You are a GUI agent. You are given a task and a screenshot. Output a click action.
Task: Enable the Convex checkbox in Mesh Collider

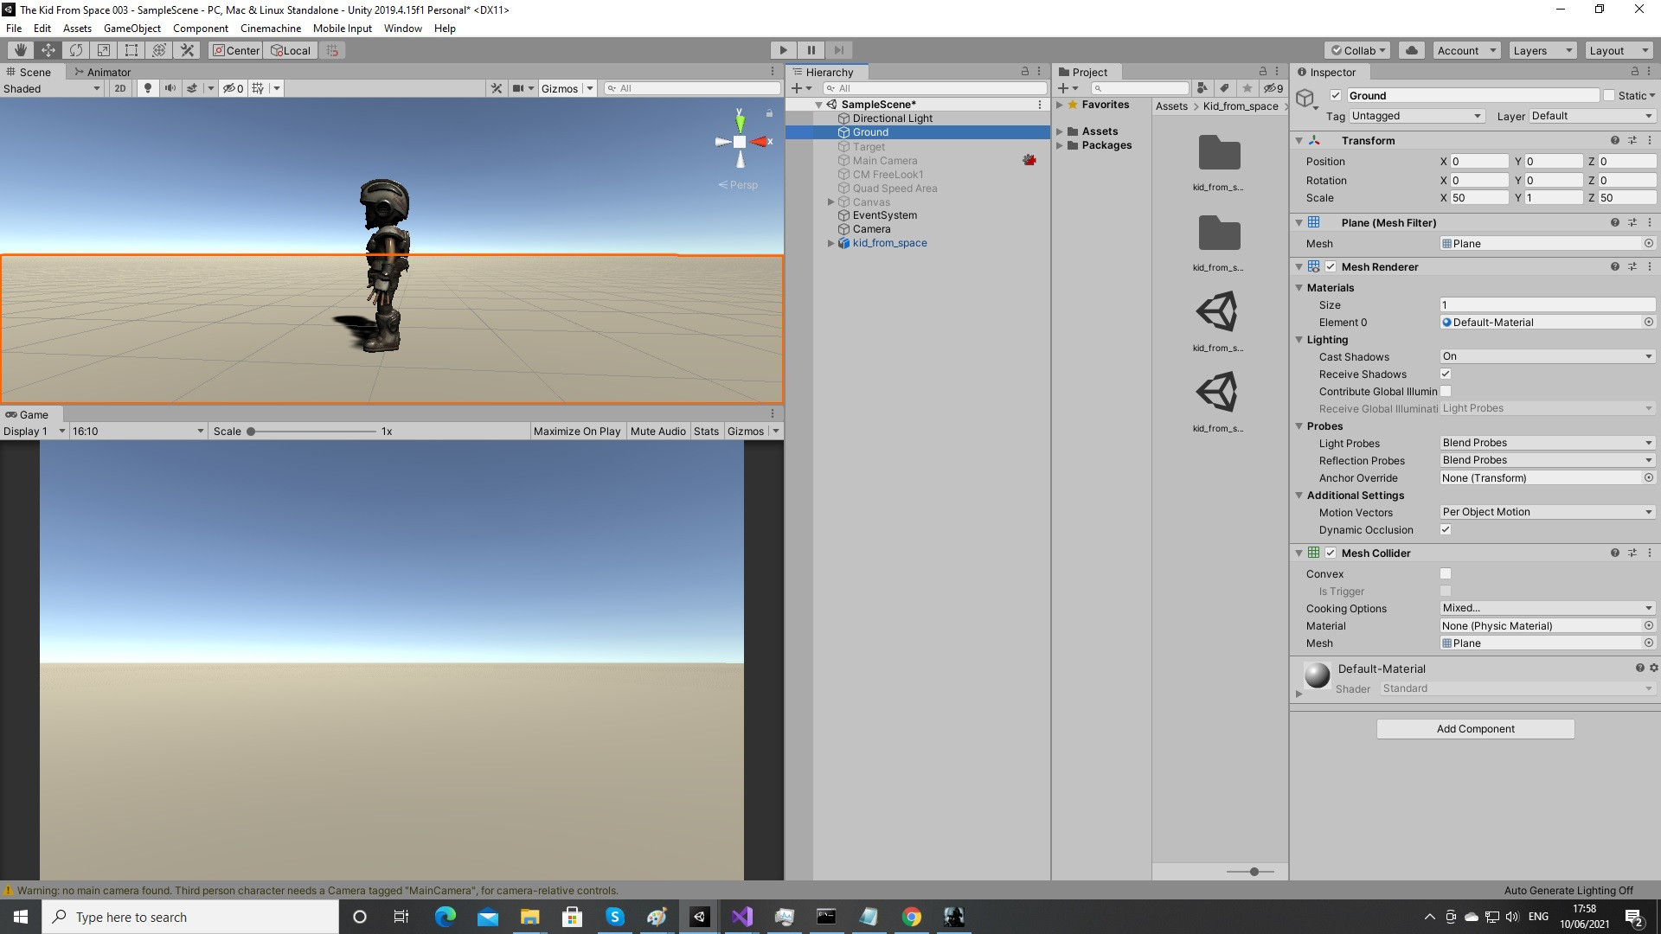click(1445, 573)
